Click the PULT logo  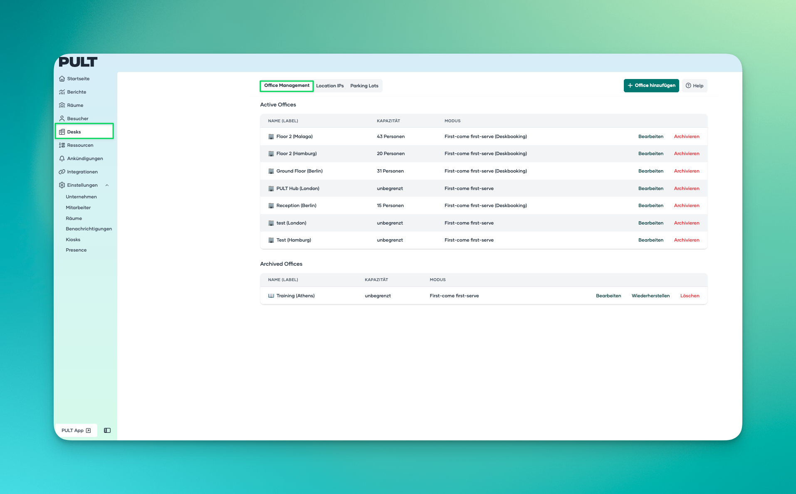[78, 62]
